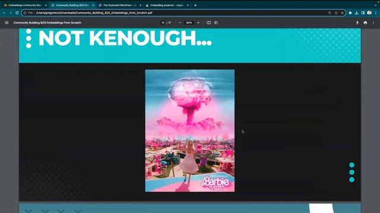Zoom in the PDF with plus button
The image size is (380, 213).
198,22
